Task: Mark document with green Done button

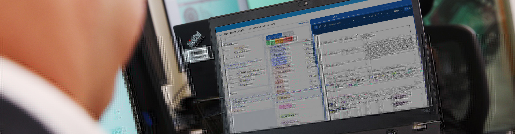Action: (271, 43)
